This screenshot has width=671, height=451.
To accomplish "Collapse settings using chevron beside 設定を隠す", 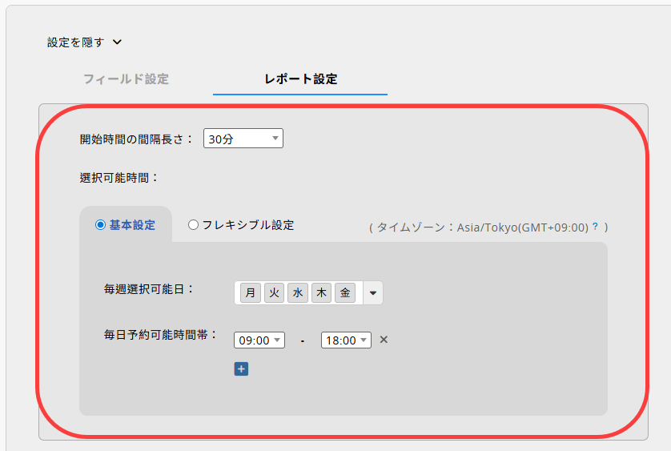I will click(x=117, y=42).
